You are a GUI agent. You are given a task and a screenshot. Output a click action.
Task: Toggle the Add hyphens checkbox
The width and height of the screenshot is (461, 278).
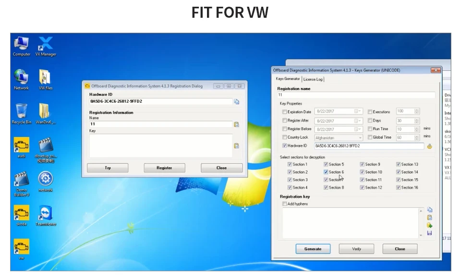click(284, 204)
